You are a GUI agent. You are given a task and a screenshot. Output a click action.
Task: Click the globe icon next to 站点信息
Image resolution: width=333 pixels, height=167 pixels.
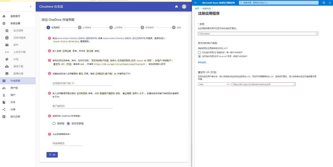(7, 30)
